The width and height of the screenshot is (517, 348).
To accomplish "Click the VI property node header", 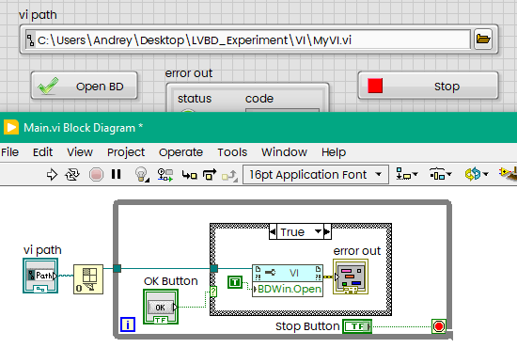I will pyautogui.click(x=288, y=273).
